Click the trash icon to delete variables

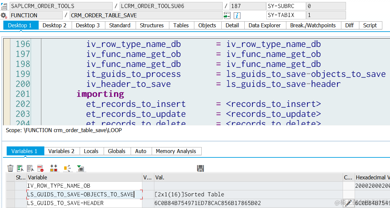pos(10,168)
